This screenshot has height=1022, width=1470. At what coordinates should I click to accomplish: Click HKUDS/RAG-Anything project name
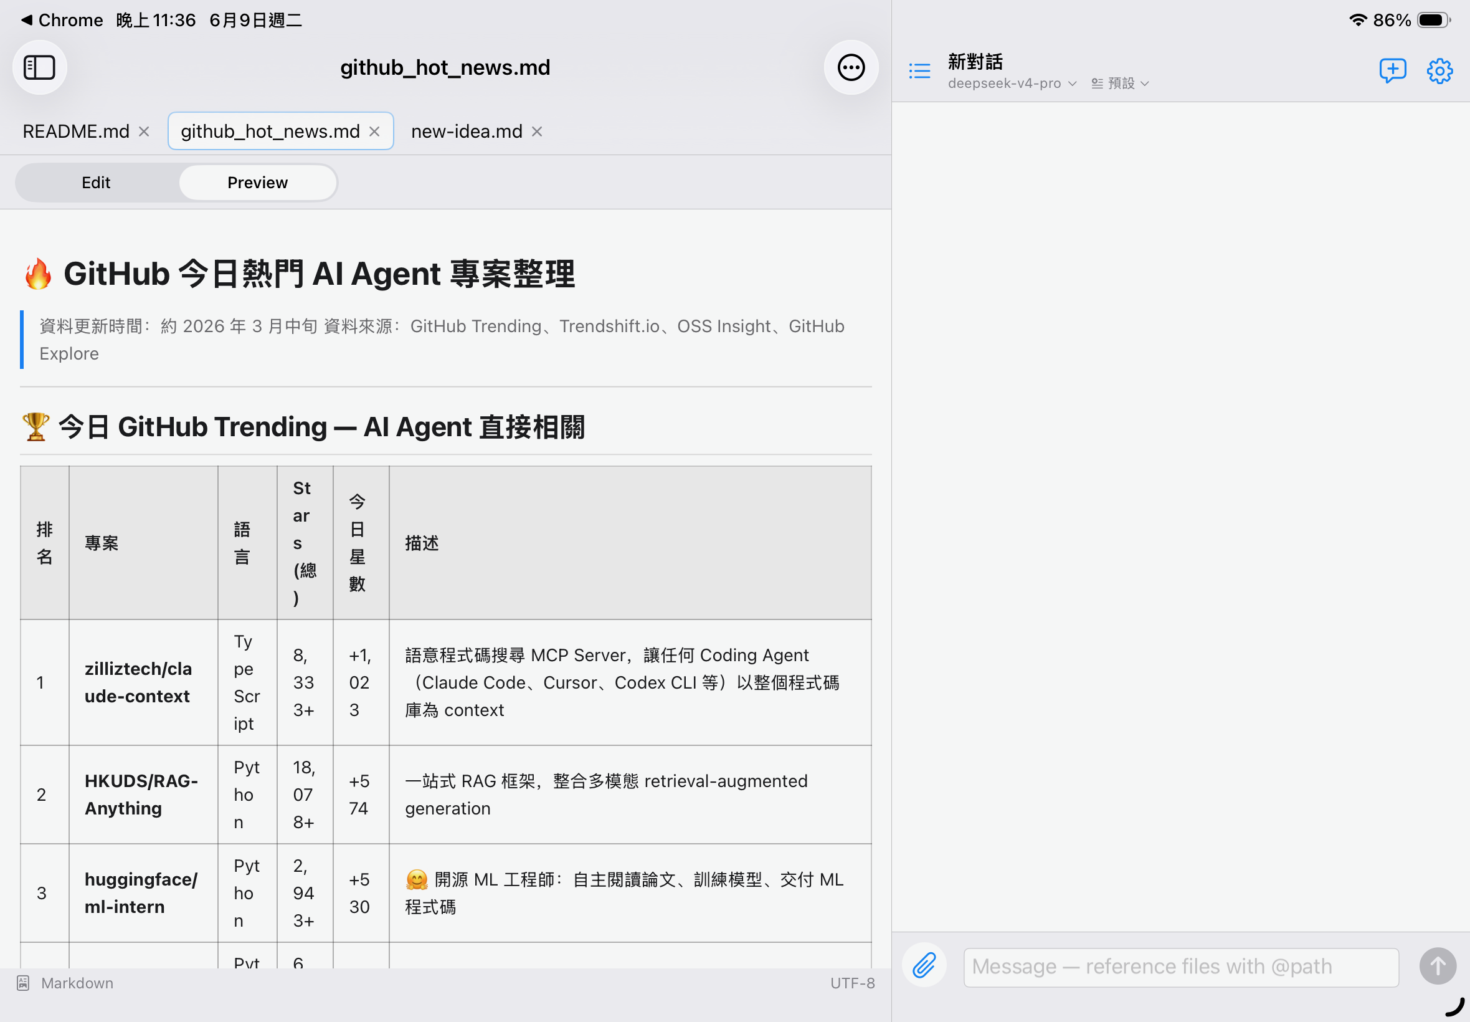(x=141, y=794)
